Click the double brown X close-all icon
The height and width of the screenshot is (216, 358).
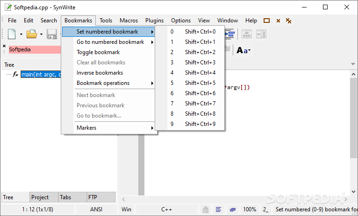point(288,21)
